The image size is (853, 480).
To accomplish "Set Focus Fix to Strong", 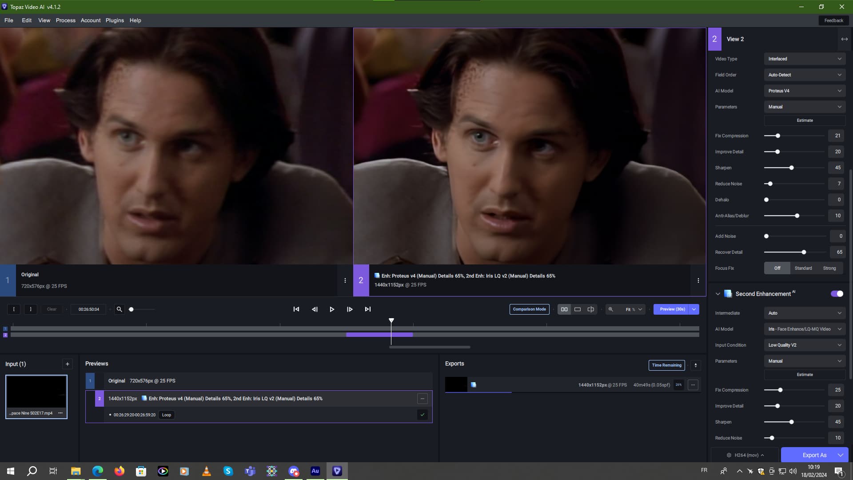I will coord(829,268).
